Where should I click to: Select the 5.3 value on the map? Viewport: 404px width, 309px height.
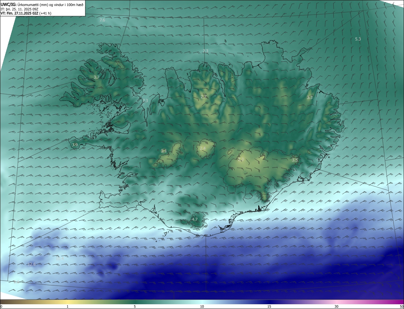coord(358,39)
